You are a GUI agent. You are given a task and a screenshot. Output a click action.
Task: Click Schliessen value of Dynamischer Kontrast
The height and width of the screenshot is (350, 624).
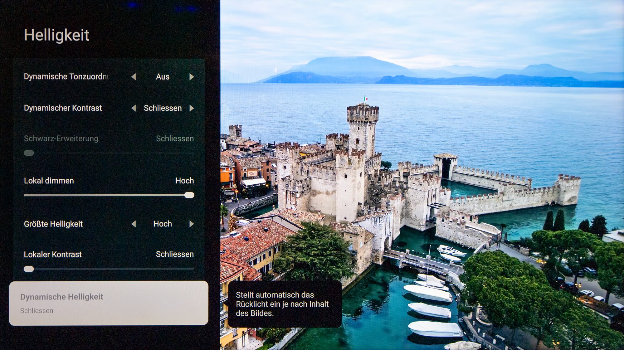click(x=163, y=108)
